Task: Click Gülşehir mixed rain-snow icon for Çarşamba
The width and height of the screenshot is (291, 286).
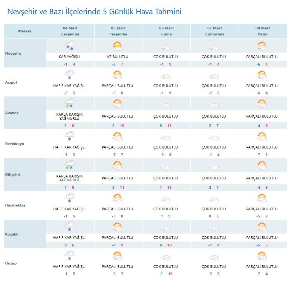Action: 69,165
